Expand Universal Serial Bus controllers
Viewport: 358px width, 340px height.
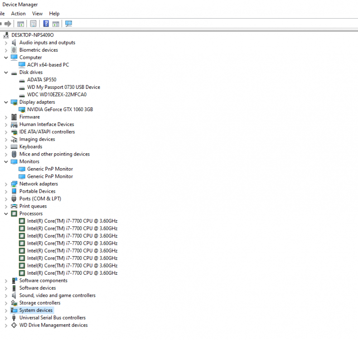[6, 318]
